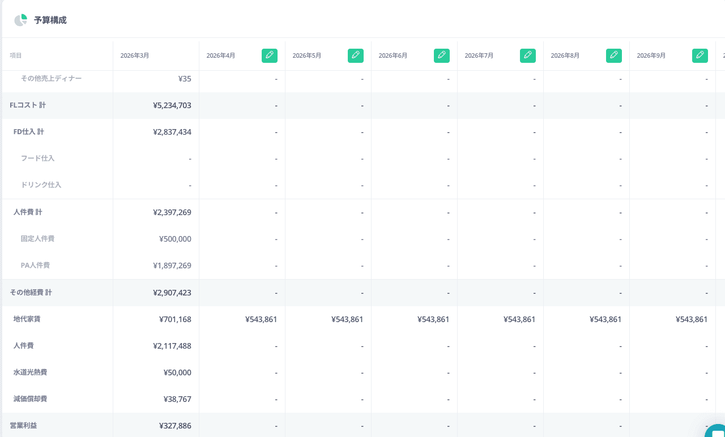Click the ¥50,000 水道光熱費 value
Image resolution: width=725 pixels, height=437 pixels.
tap(177, 372)
